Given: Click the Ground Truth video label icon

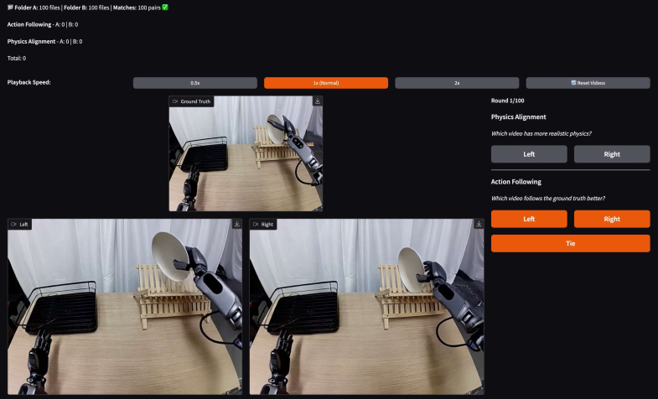Looking at the screenshot, I should pyautogui.click(x=175, y=101).
